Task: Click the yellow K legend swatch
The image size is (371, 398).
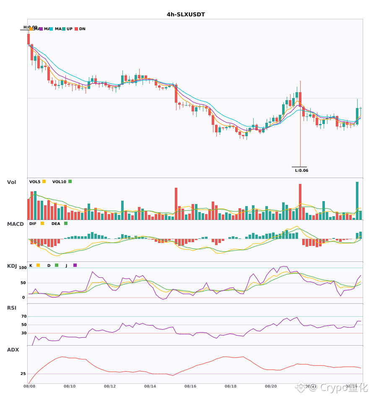Action: [x=38, y=265]
